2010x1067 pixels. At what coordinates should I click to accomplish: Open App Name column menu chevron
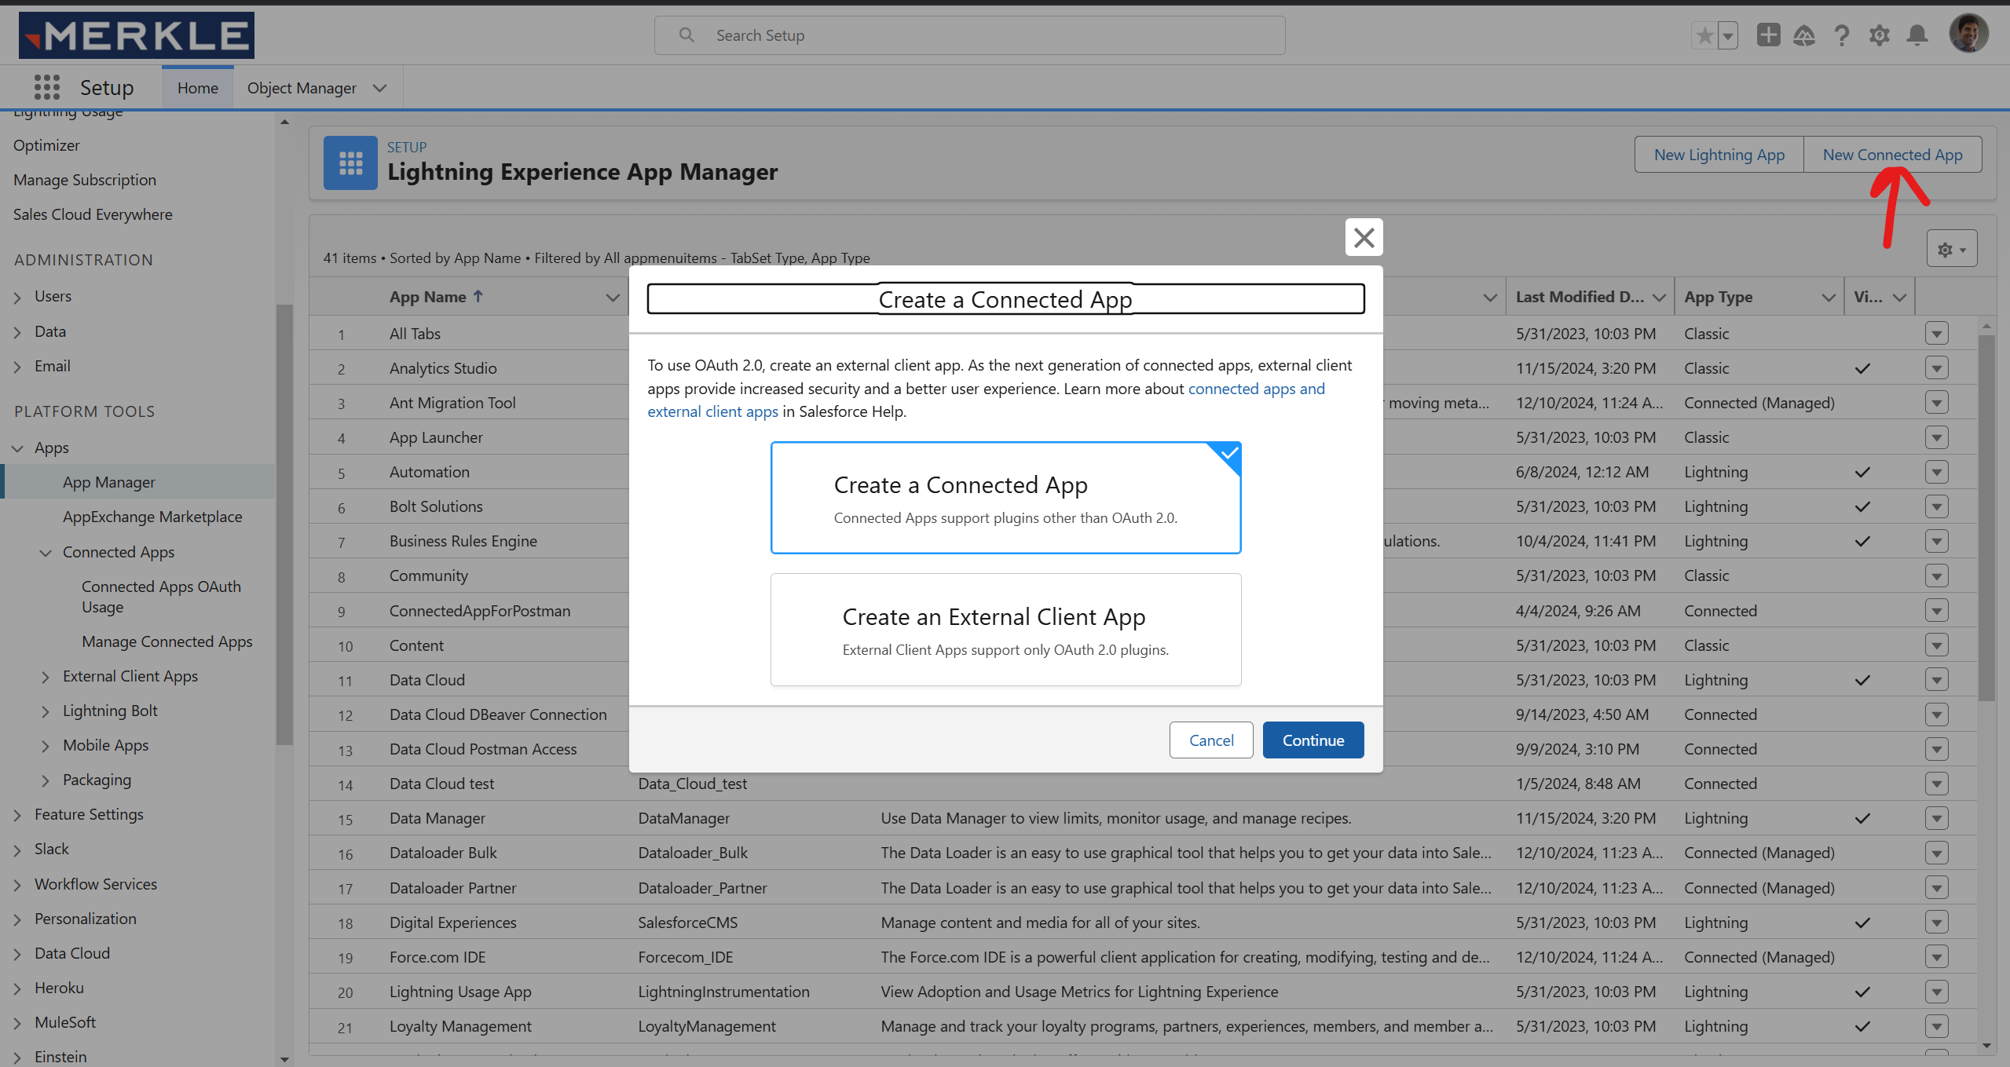click(x=613, y=298)
